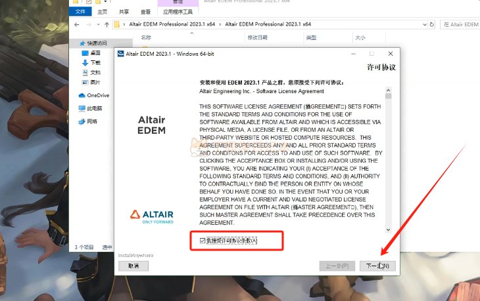Click the Explorer search box

click(460, 24)
